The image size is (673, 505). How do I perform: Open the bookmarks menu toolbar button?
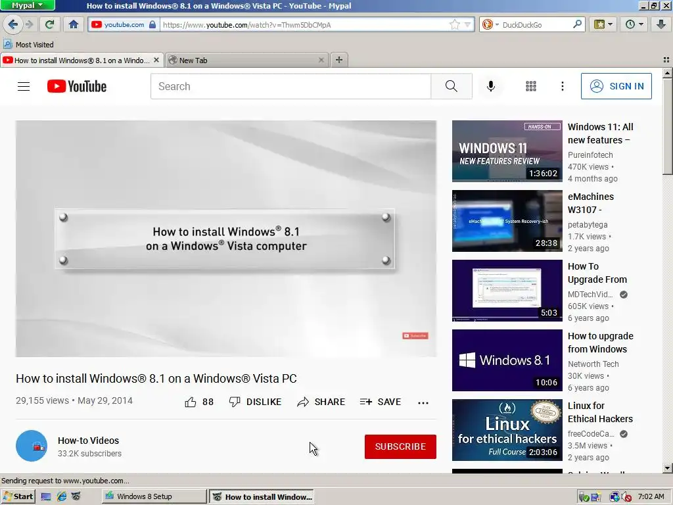pos(603,24)
